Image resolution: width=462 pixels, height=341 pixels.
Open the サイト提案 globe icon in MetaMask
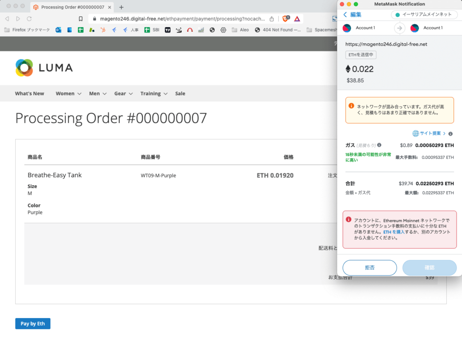pos(416,133)
